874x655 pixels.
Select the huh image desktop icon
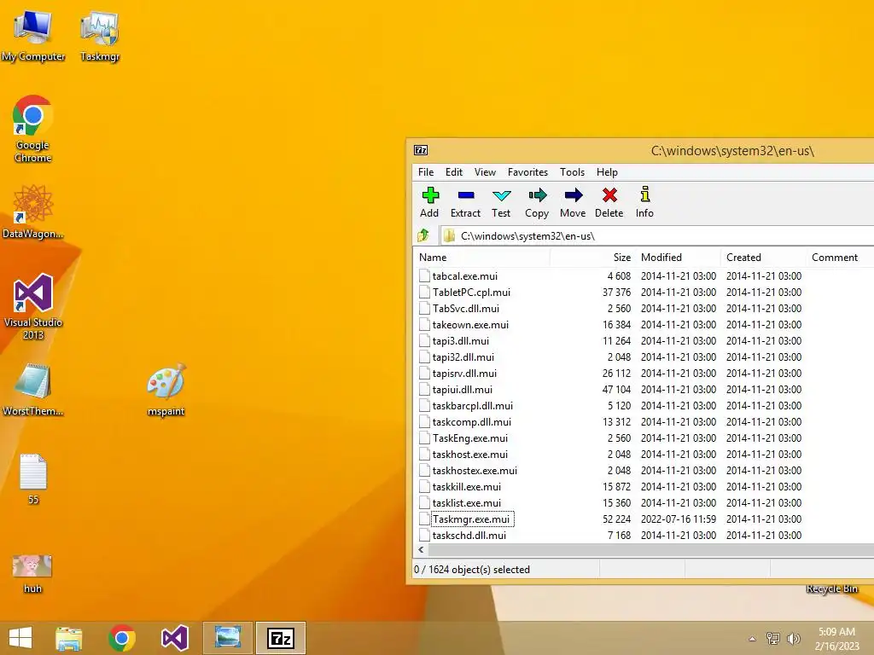33,574
